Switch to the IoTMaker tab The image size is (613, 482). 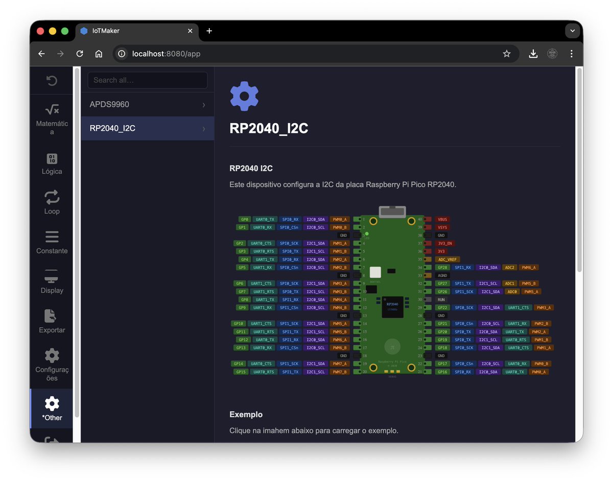tap(137, 31)
